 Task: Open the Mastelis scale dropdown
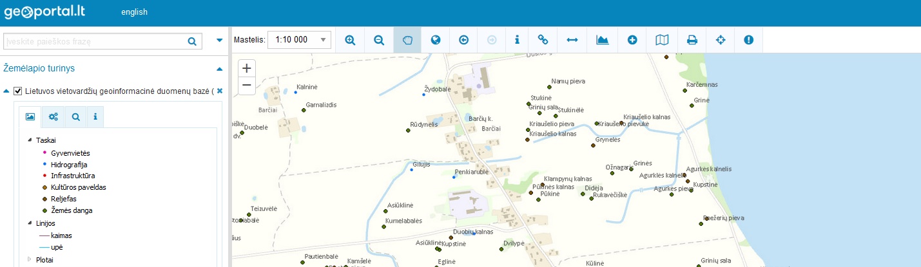point(299,40)
